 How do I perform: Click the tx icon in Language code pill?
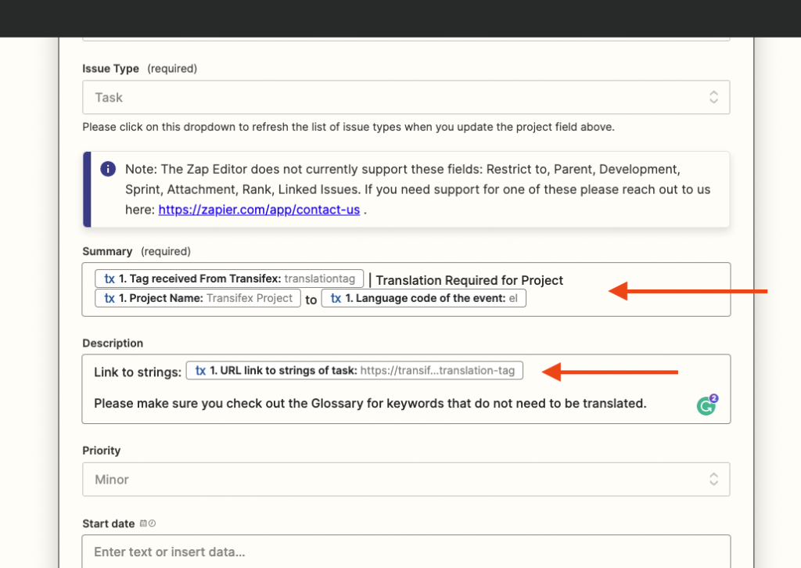coord(336,298)
